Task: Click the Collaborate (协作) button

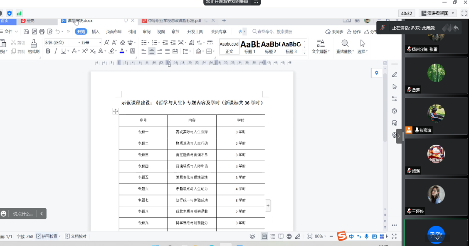Action: (x=353, y=32)
